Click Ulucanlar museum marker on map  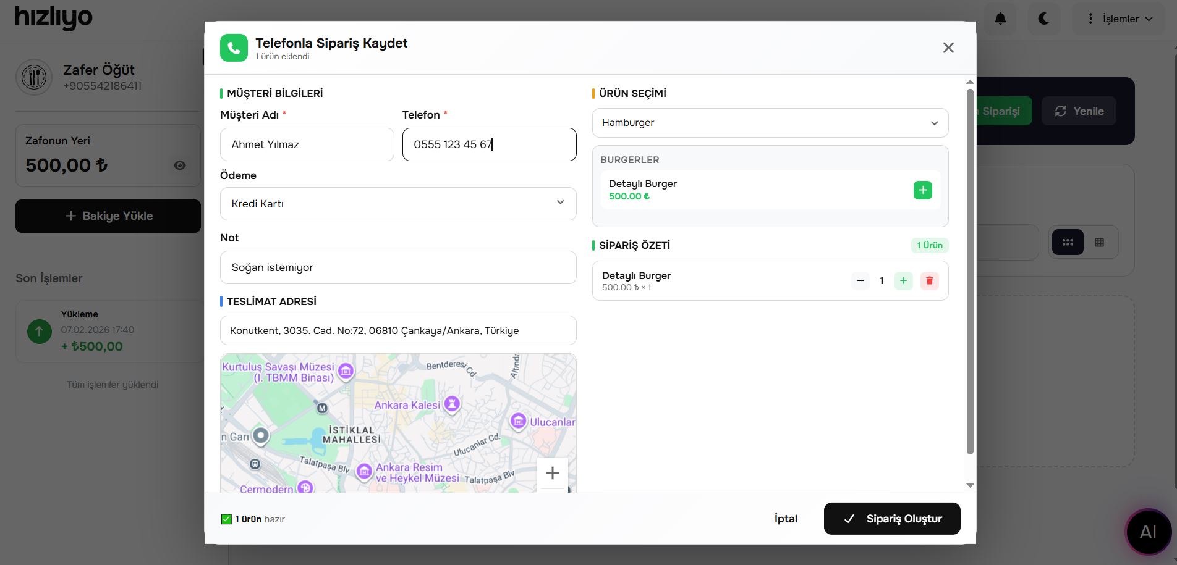tap(518, 421)
